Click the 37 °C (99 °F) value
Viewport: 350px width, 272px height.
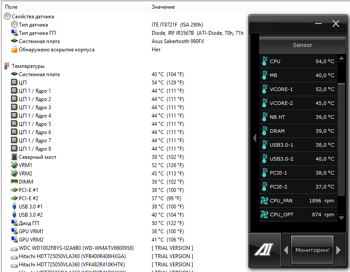[167, 198]
